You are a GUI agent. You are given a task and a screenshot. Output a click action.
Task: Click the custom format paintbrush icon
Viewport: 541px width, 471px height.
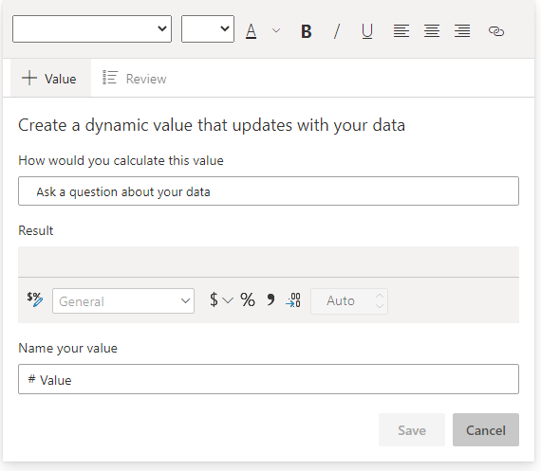click(35, 299)
